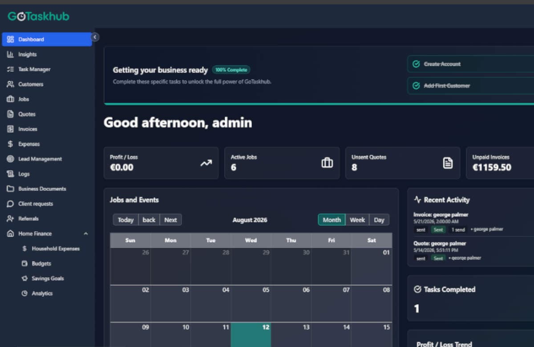Click the Household Expenses dollar icon

pyautogui.click(x=24, y=249)
